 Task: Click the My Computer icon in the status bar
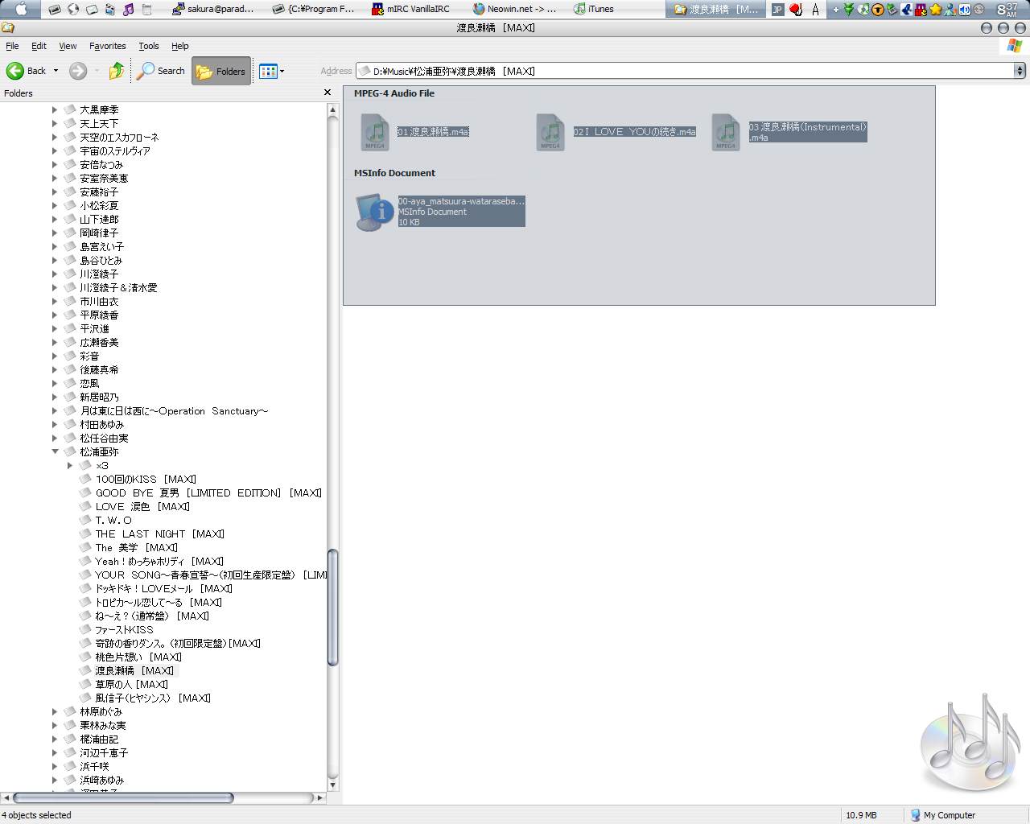point(916,815)
